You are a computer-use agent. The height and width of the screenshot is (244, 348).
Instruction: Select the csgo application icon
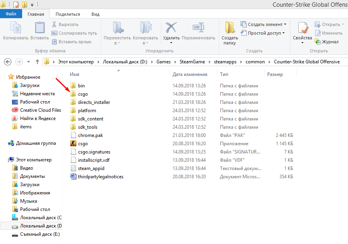click(73, 143)
